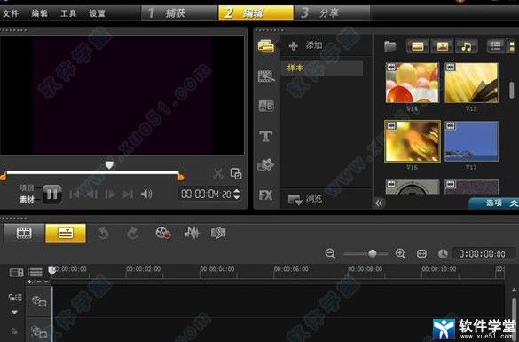
Task: Open the FX filter library
Action: click(x=266, y=195)
